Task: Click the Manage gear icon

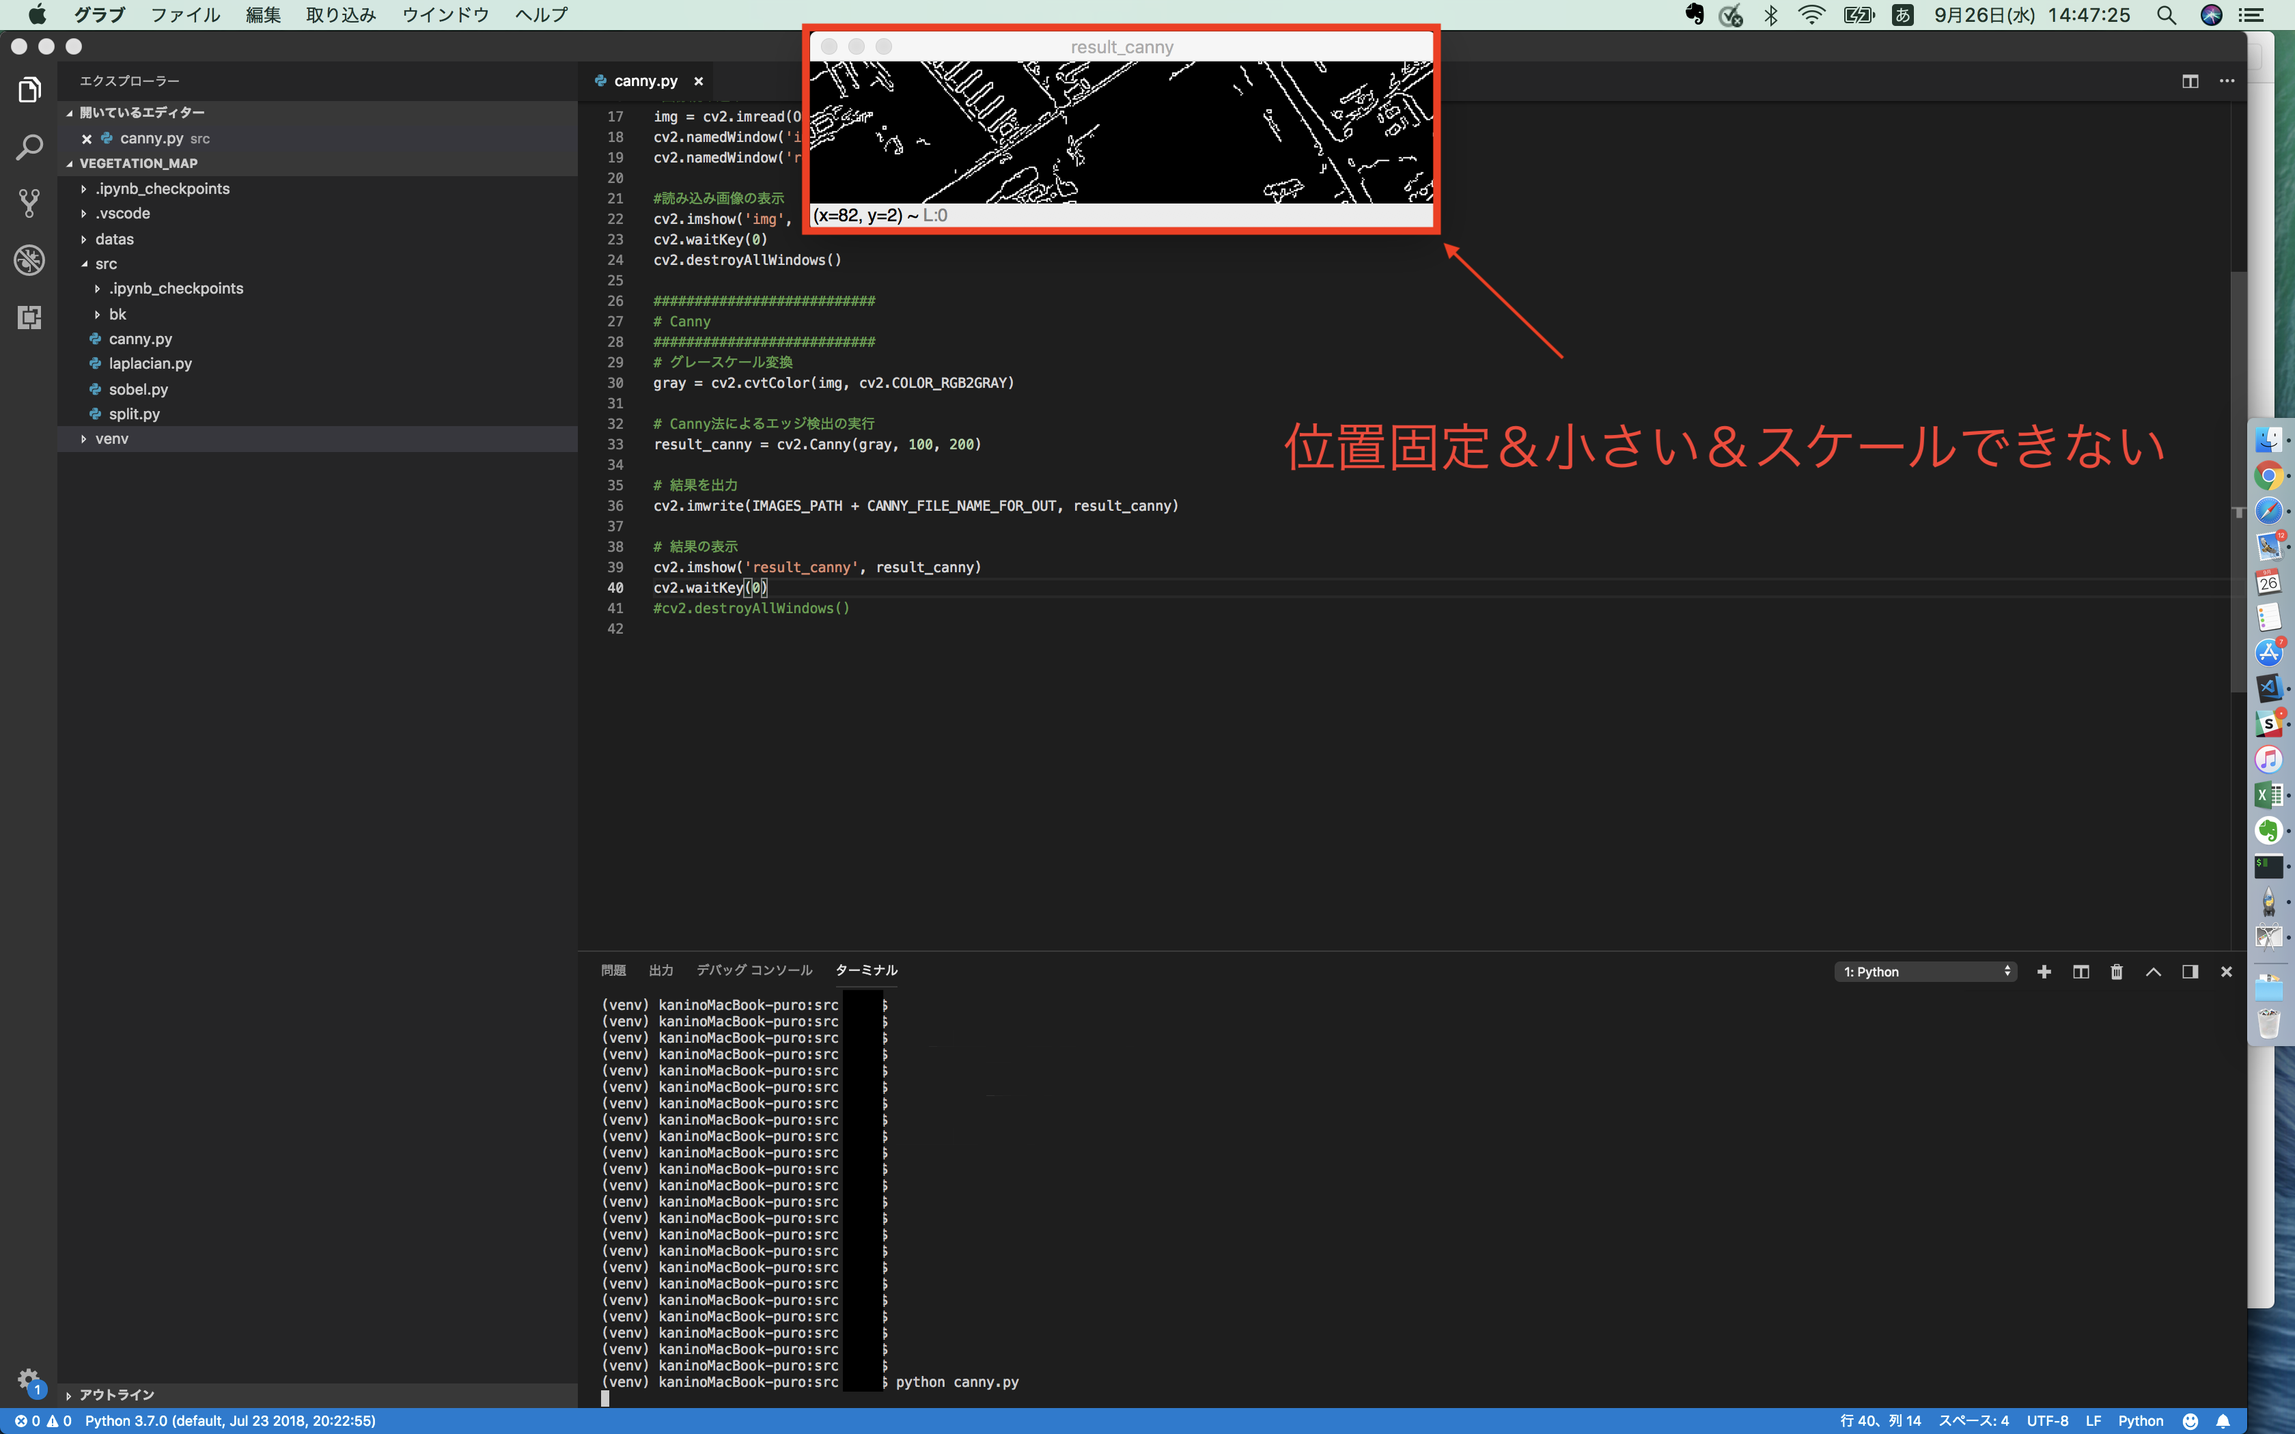Action: [x=29, y=1379]
